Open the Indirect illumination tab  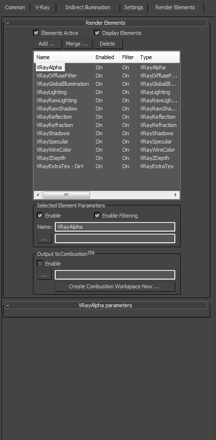(88, 7)
